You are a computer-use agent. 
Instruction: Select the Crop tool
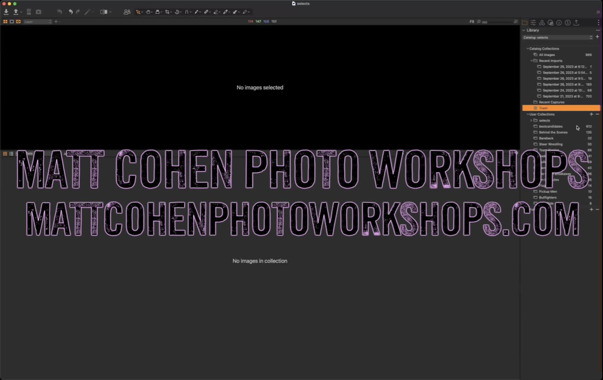coord(167,12)
